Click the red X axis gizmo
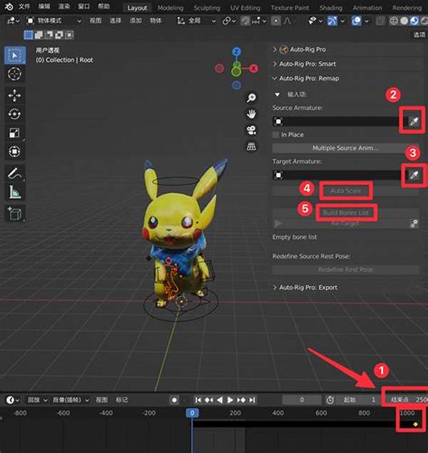This screenshot has height=453, width=428. (x=254, y=68)
